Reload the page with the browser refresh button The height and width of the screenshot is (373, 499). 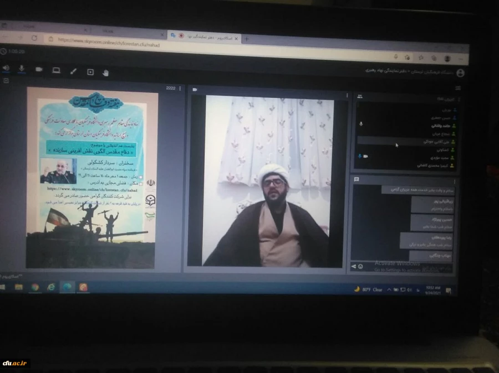(34, 38)
